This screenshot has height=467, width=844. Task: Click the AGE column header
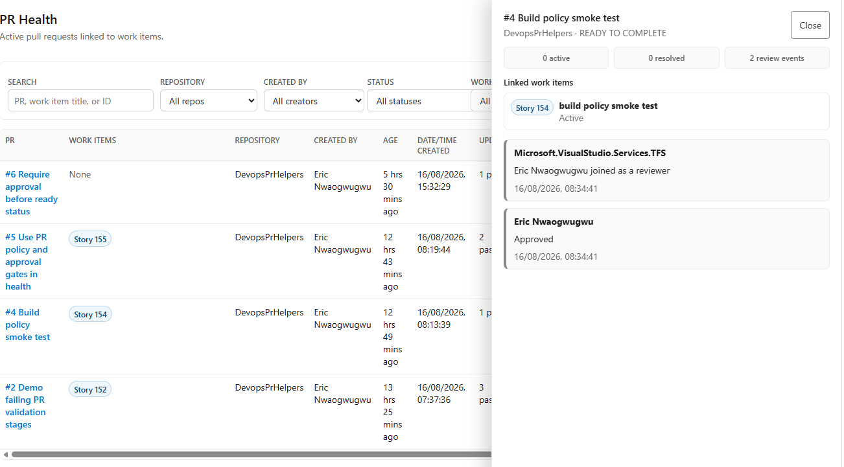[390, 140]
